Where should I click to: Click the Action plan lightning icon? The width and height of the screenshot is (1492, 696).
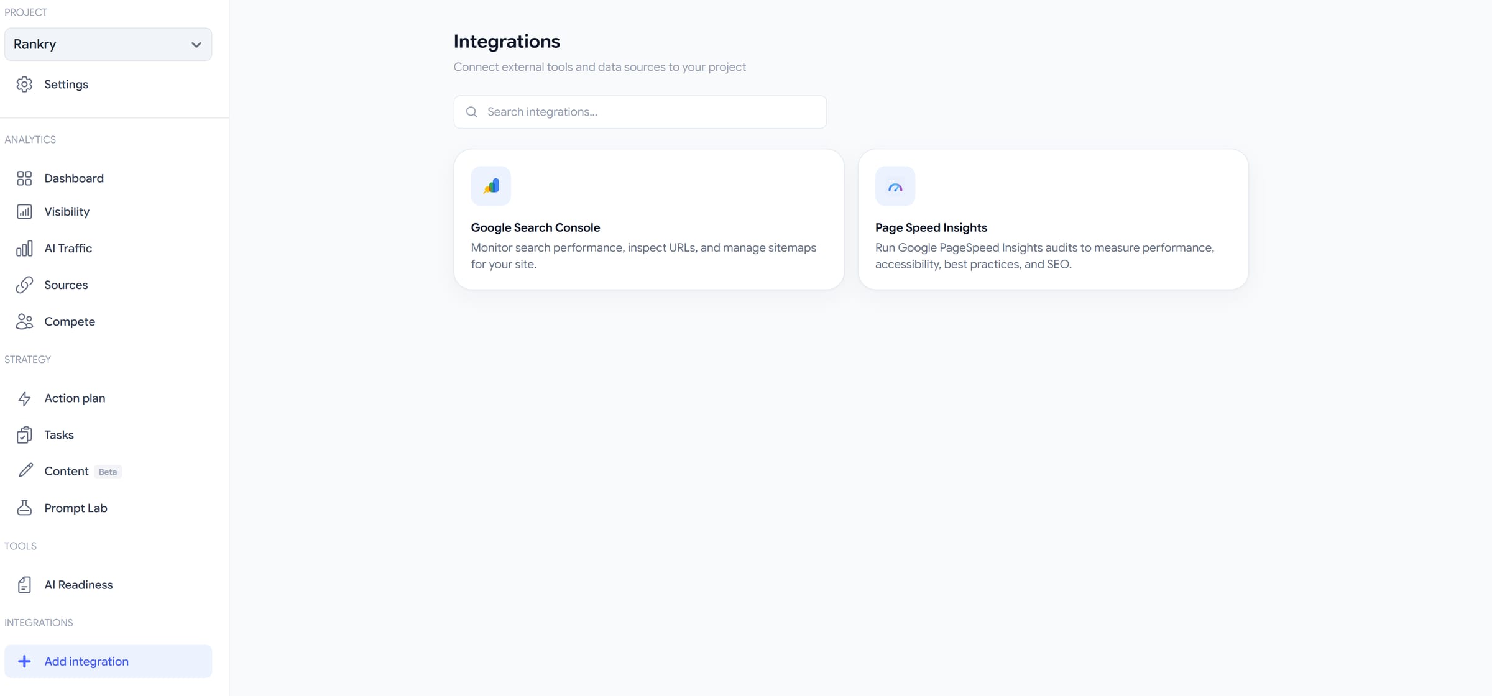24,398
